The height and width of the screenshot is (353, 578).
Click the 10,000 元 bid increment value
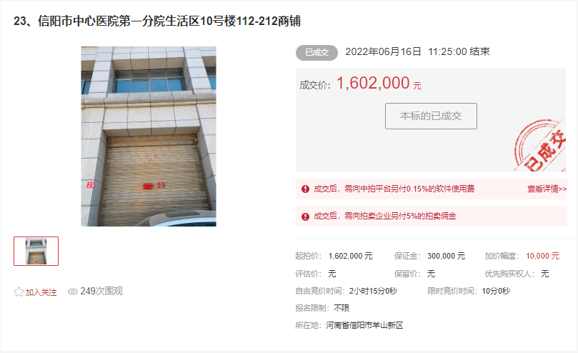(542, 256)
